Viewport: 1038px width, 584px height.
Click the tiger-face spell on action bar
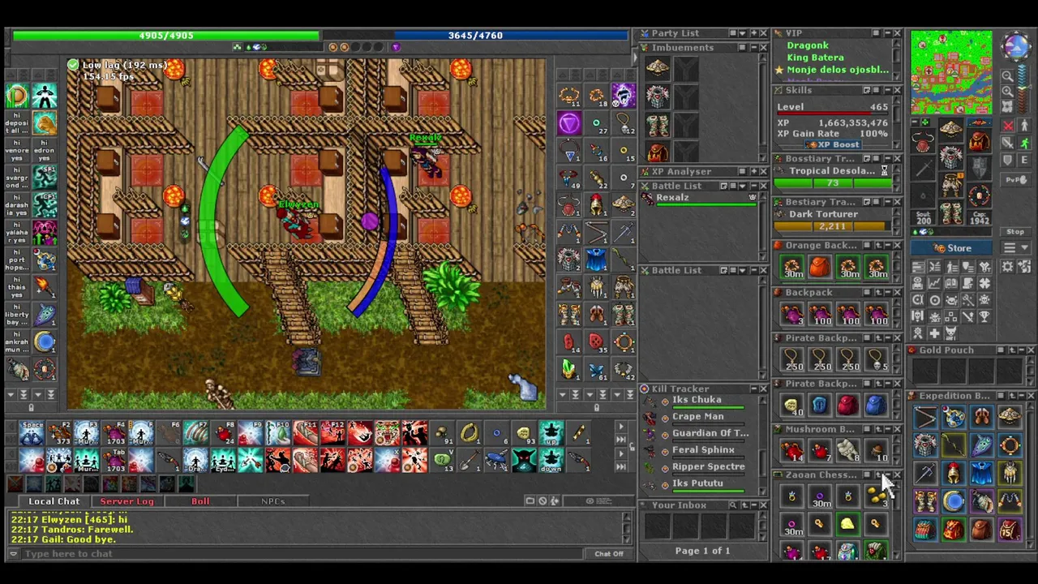tap(387, 434)
